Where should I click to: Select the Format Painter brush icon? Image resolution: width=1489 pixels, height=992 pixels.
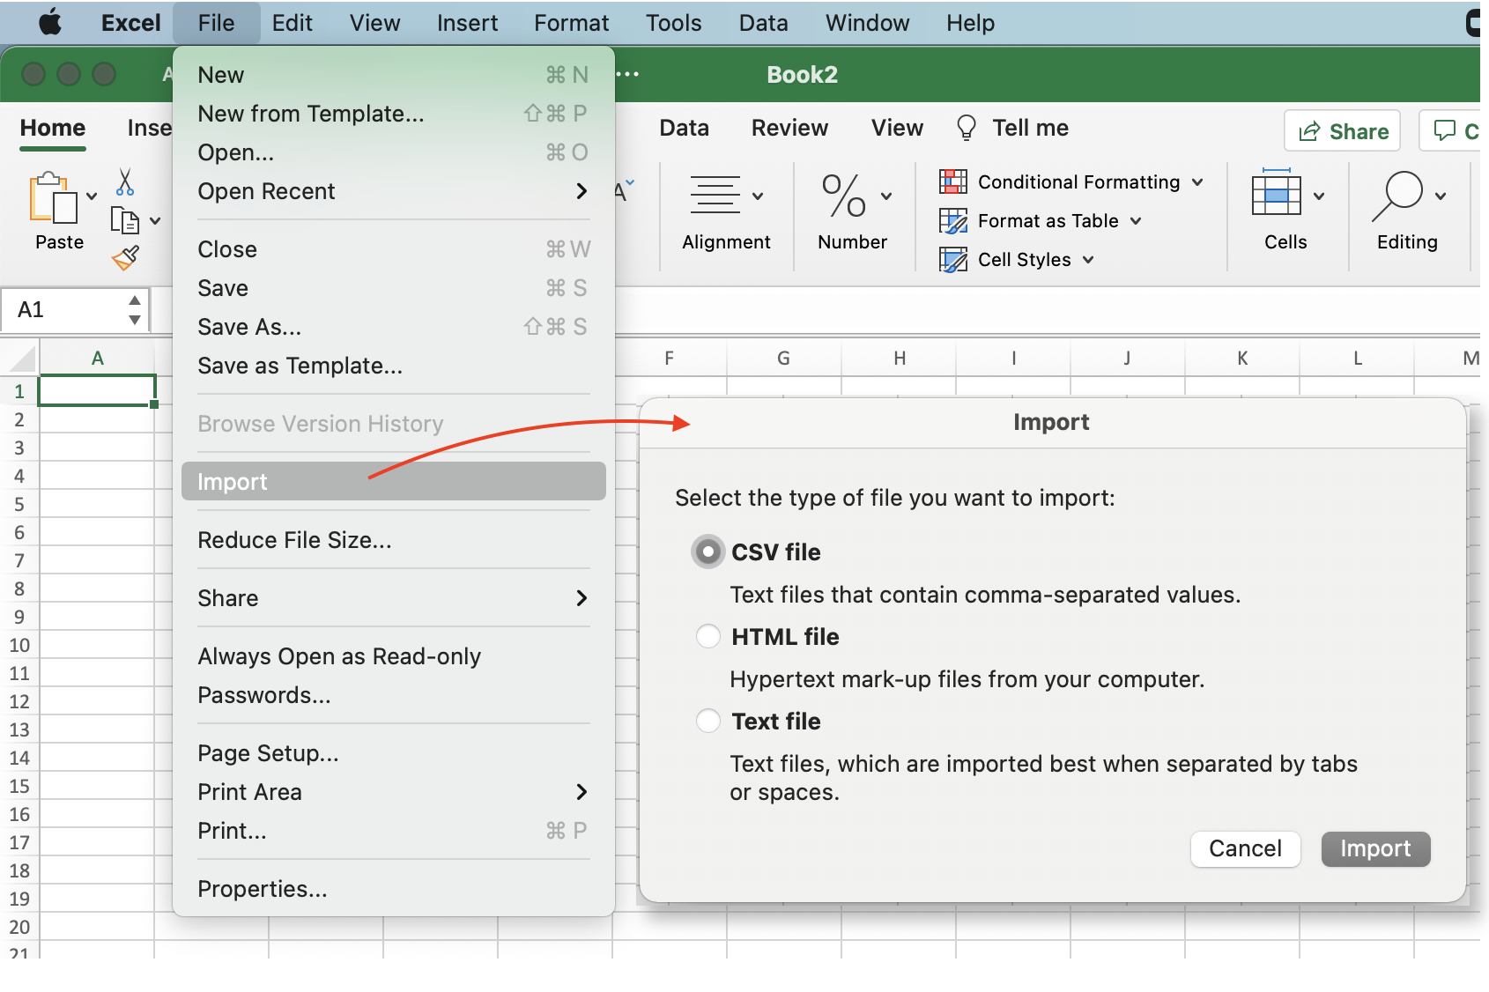coord(126,257)
